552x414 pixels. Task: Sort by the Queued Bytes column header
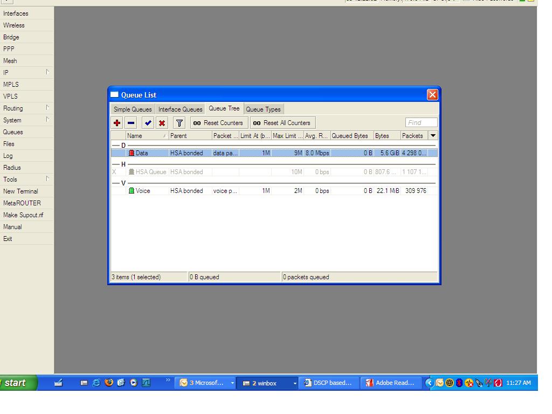(x=352, y=135)
